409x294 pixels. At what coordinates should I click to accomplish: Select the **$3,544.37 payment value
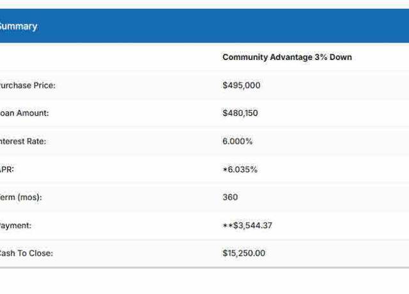tap(247, 226)
